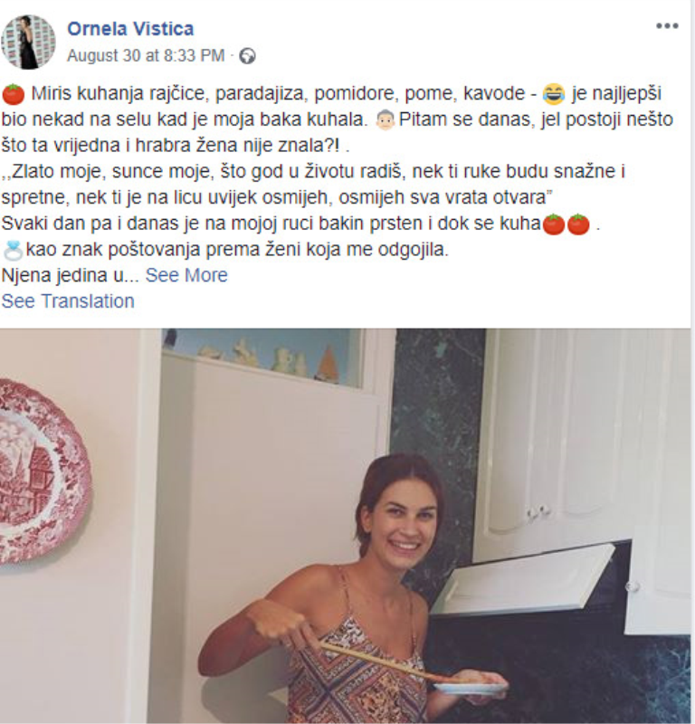Viewport: 695px width, 724px height.
Task: Click the ring emoji before kao znak
Action: (13, 250)
